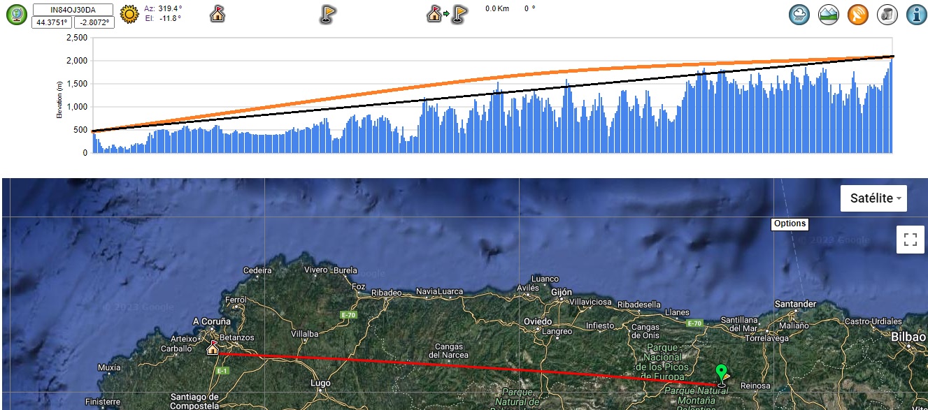Open the blue information icon
The height and width of the screenshot is (410, 928).
916,15
